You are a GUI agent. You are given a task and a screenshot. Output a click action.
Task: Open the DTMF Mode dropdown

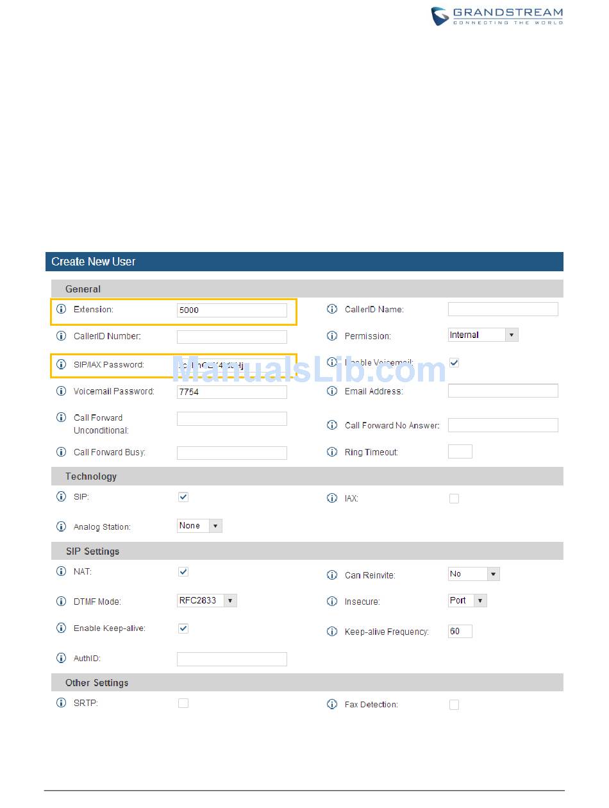coord(207,601)
